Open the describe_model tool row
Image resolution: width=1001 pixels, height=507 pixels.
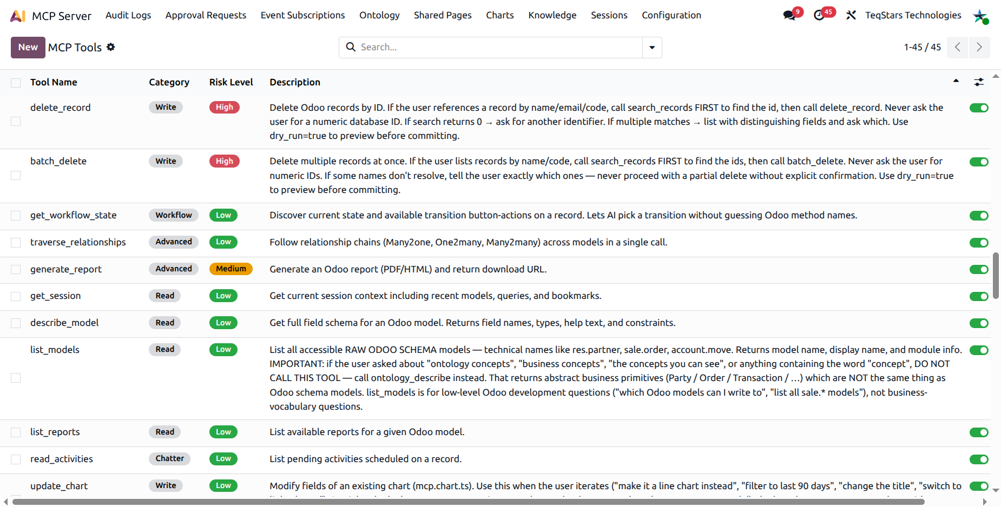64,323
